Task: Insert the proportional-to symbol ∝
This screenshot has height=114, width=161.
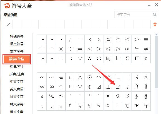Action: (42, 77)
